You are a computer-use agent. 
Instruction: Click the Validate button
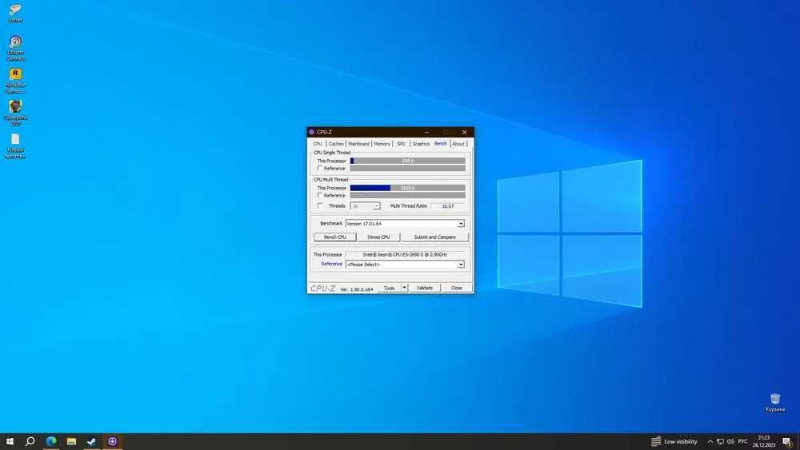(x=425, y=288)
